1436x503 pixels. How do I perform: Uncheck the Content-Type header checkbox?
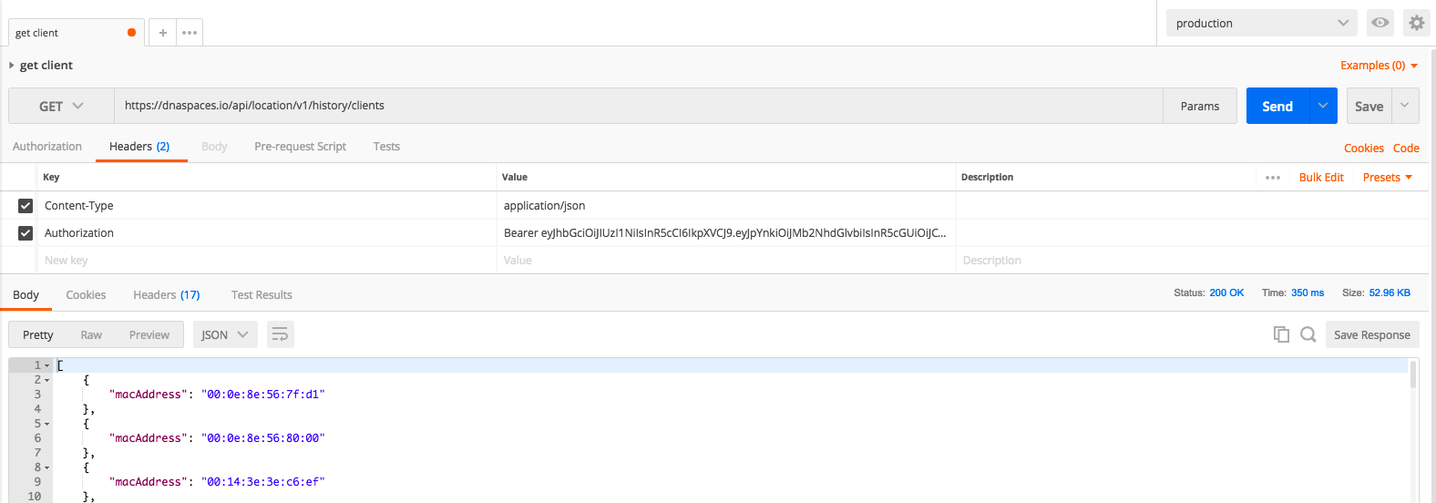point(26,206)
